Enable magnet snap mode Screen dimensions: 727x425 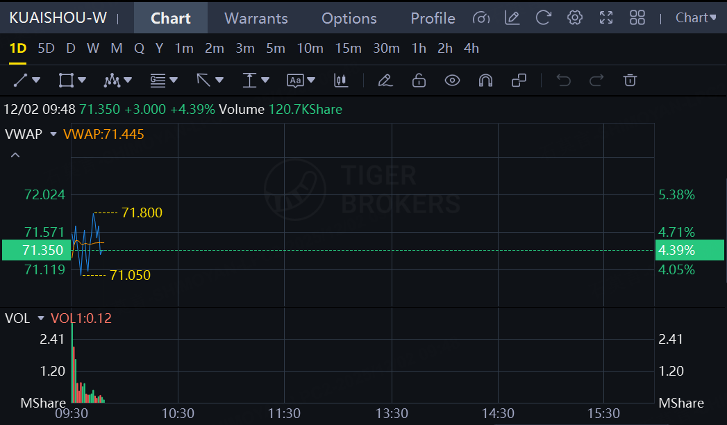click(485, 81)
